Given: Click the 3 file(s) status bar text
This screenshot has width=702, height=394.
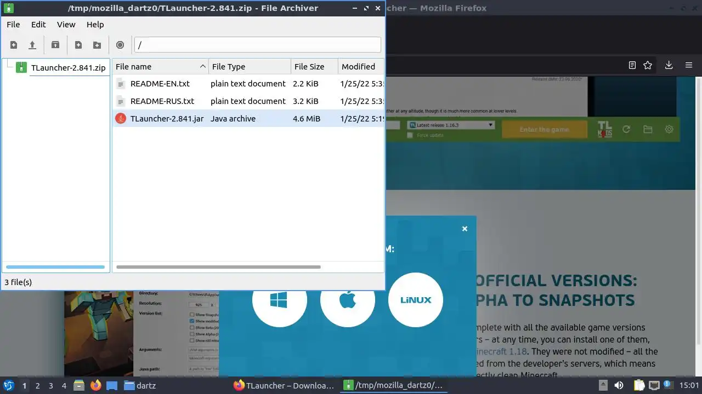Looking at the screenshot, I should pyautogui.click(x=18, y=282).
